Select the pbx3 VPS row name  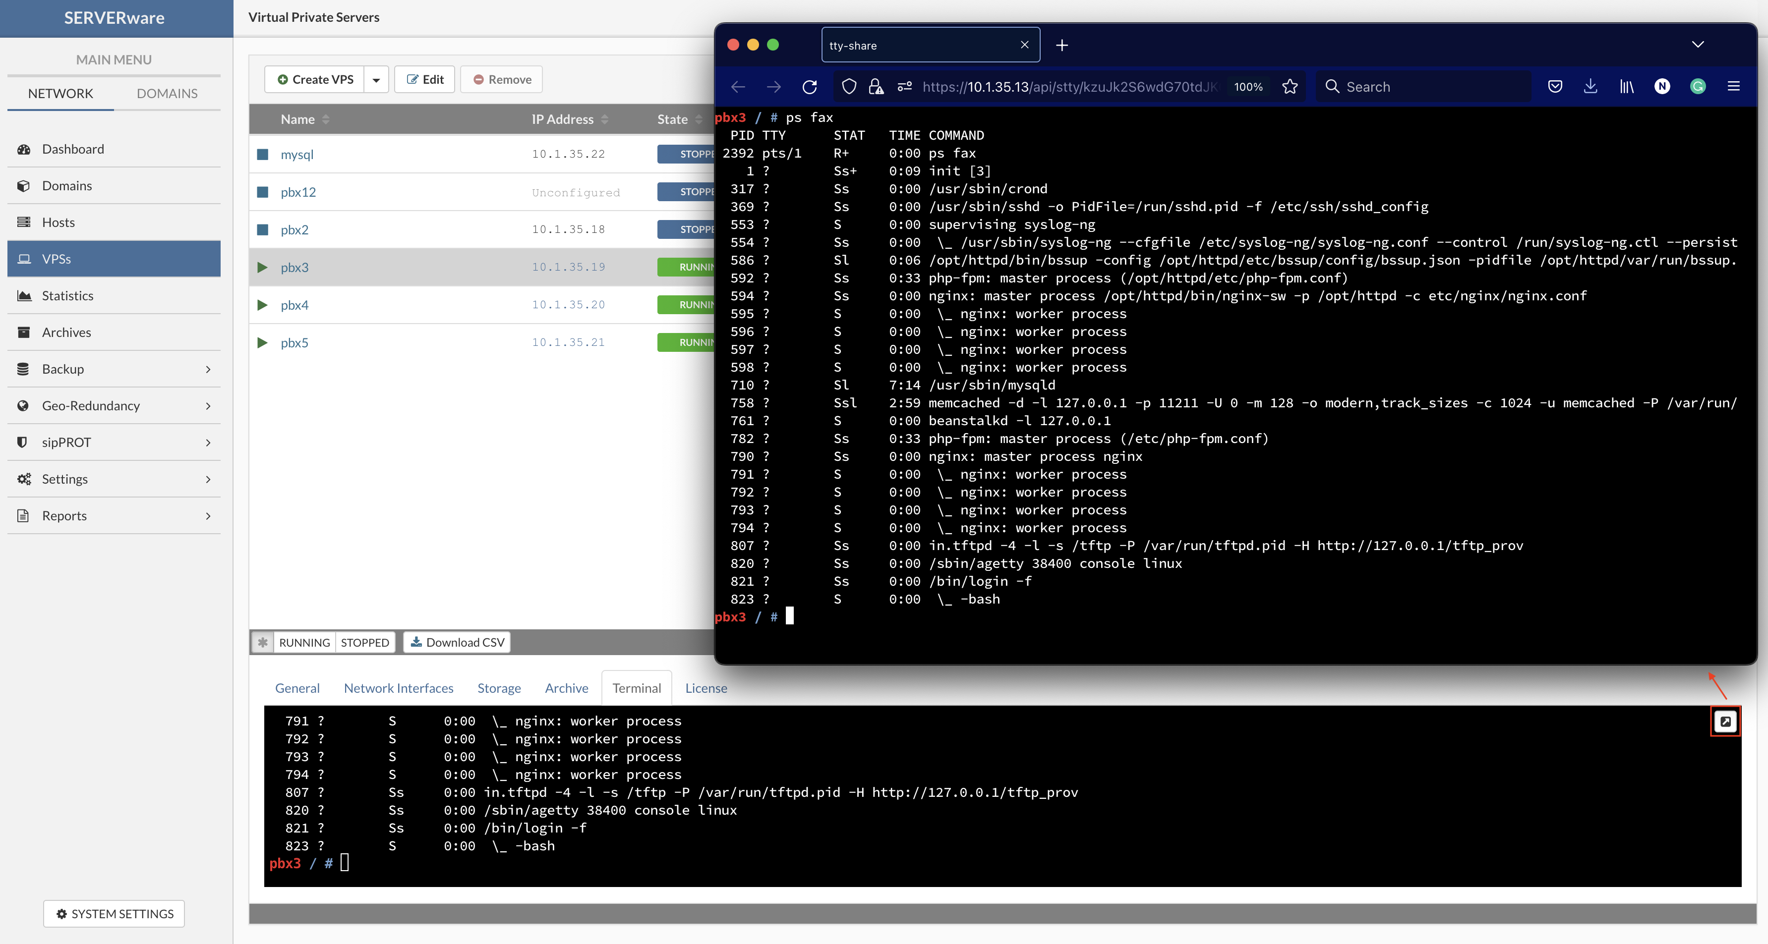click(294, 268)
